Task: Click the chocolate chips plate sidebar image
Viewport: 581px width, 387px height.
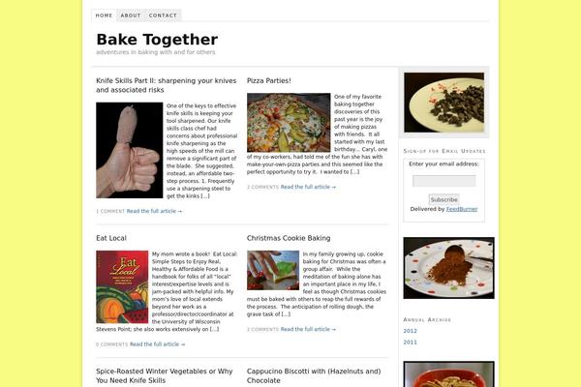Action: coord(443,103)
